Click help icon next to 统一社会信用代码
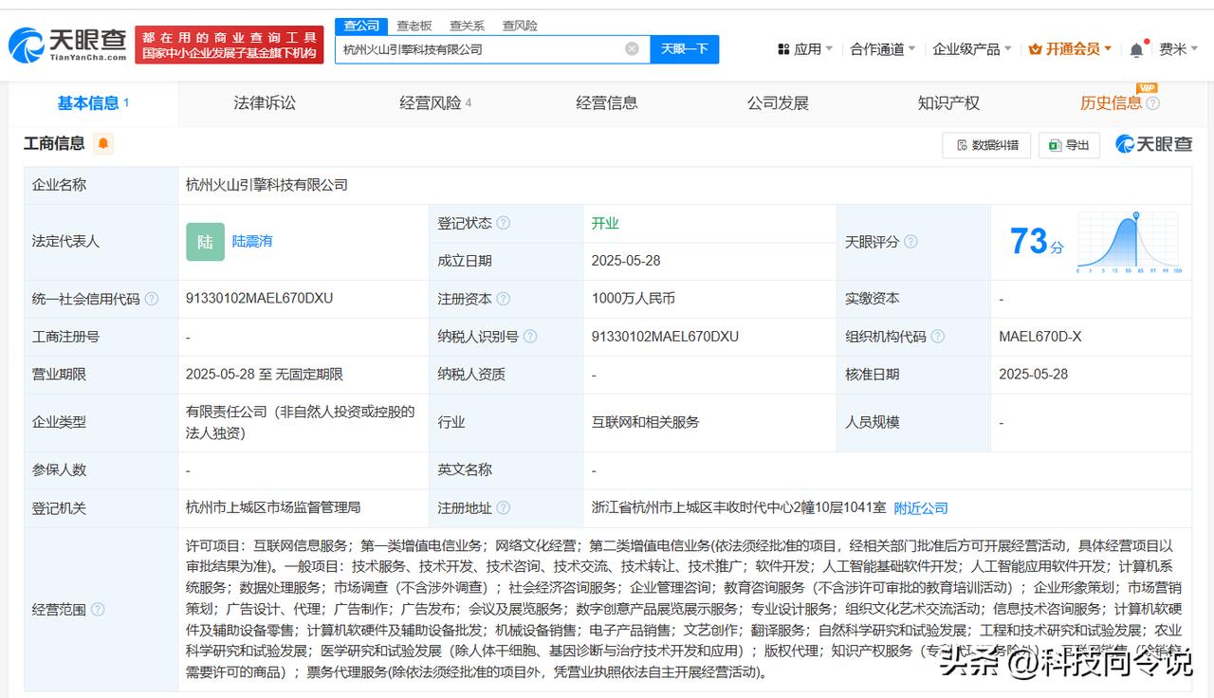This screenshot has width=1214, height=698. pyautogui.click(x=152, y=299)
